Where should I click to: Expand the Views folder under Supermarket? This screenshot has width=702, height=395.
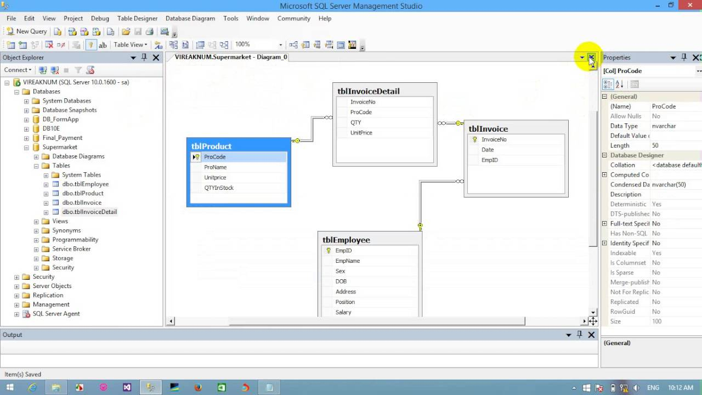click(x=36, y=221)
